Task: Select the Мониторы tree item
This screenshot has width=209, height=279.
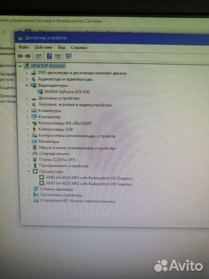Action: (49, 142)
